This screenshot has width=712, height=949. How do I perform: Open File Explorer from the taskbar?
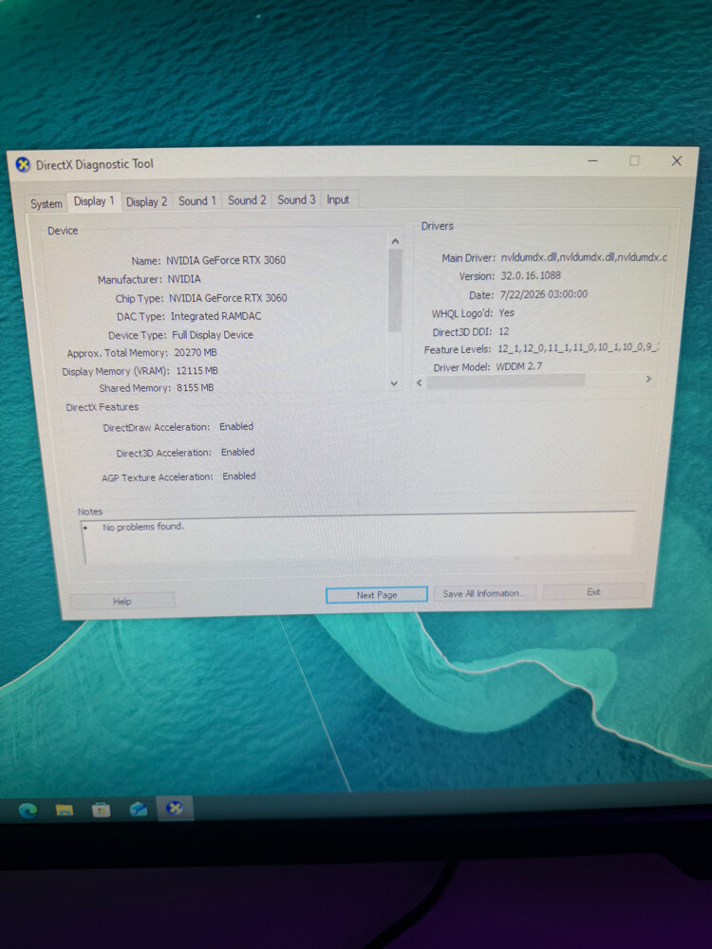click(x=65, y=809)
